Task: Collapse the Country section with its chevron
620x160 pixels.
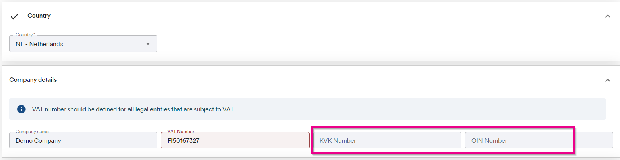Action: pyautogui.click(x=608, y=16)
